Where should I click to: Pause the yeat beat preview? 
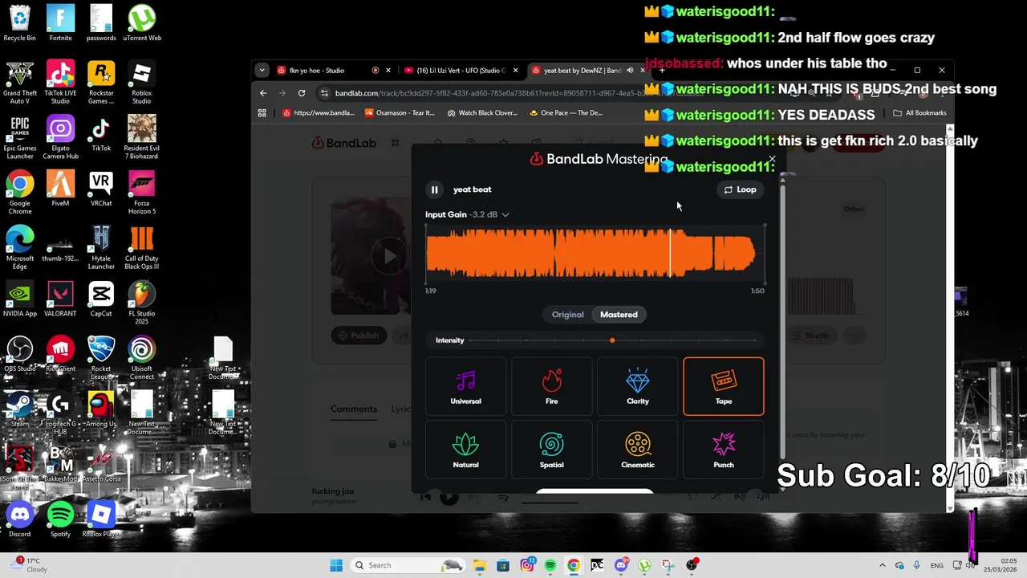pyautogui.click(x=434, y=189)
